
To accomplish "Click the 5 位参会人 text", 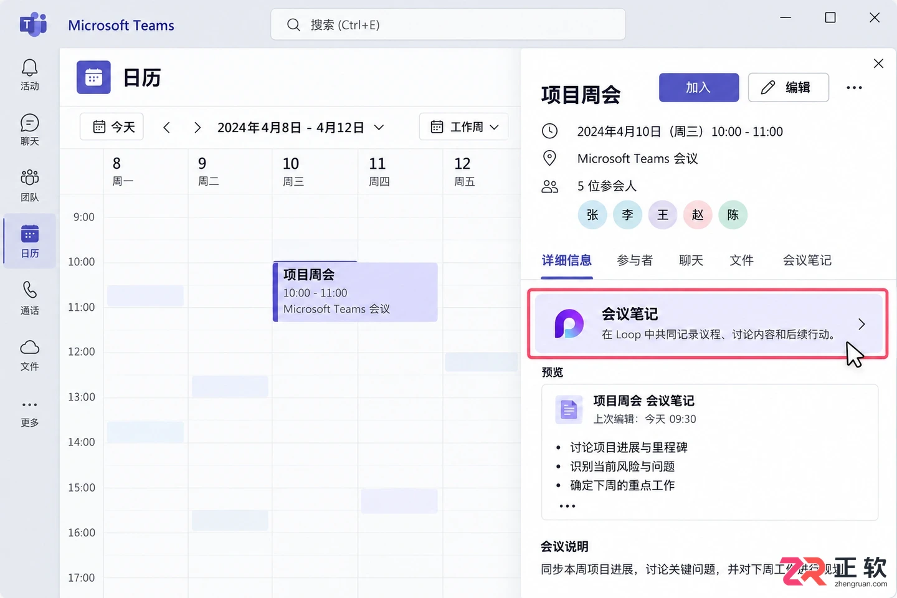I will (x=607, y=186).
